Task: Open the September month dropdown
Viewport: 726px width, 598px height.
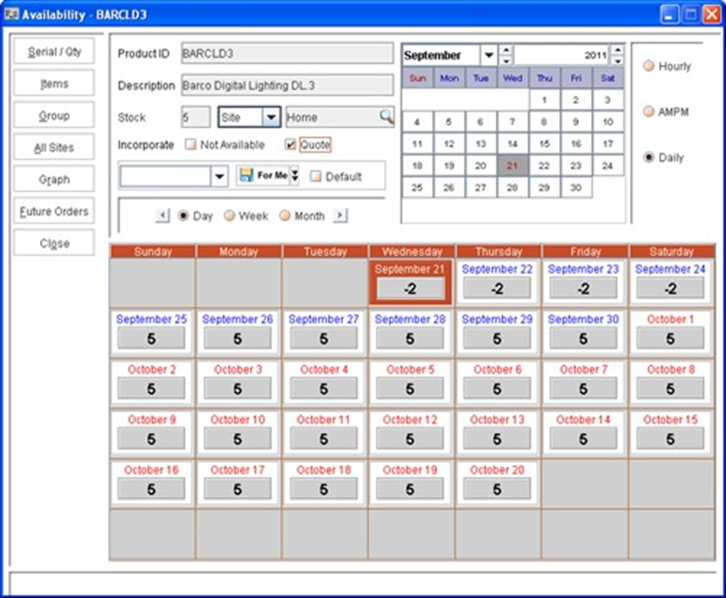Action: pos(488,56)
